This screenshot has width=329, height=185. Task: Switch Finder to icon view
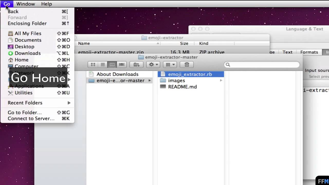93,64
